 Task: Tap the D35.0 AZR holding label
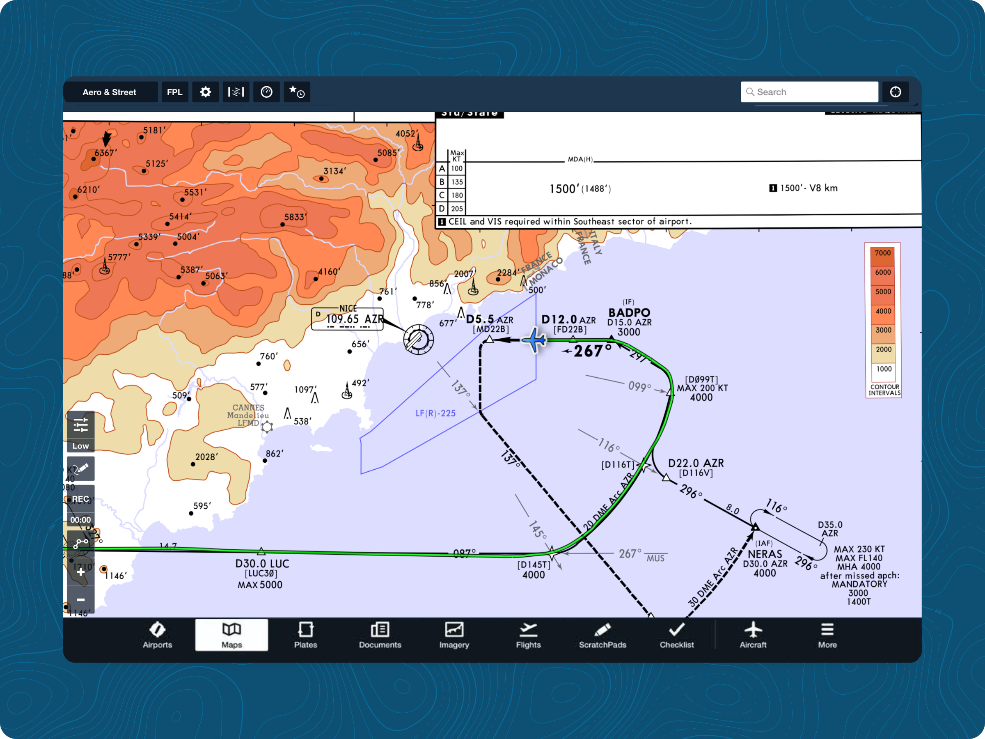[830, 529]
